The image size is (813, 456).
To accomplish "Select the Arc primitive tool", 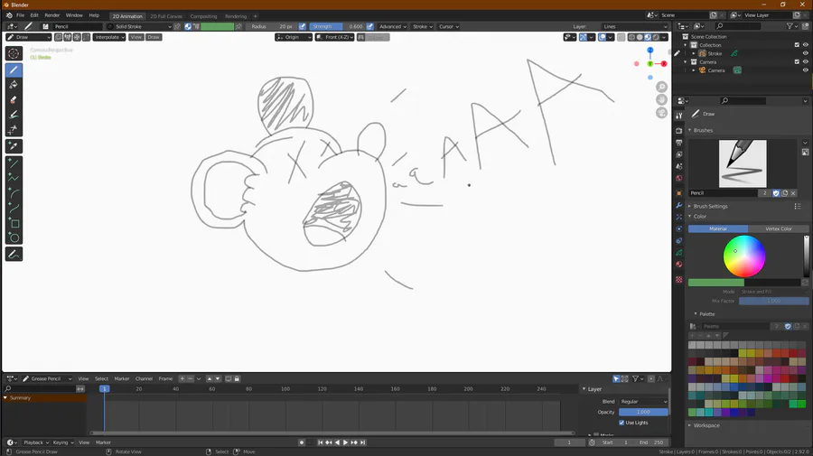I will [14, 193].
